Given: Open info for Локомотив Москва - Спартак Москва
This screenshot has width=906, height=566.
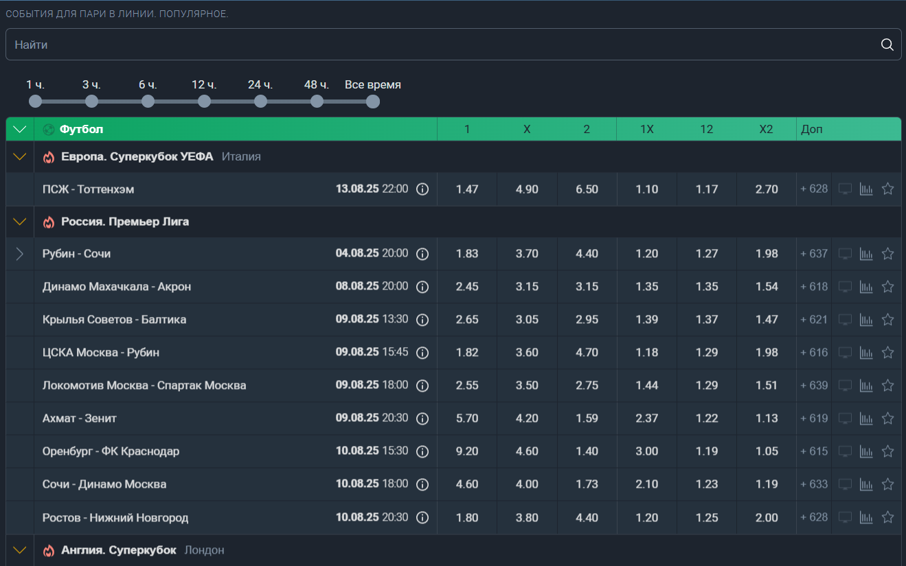Looking at the screenshot, I should (422, 386).
